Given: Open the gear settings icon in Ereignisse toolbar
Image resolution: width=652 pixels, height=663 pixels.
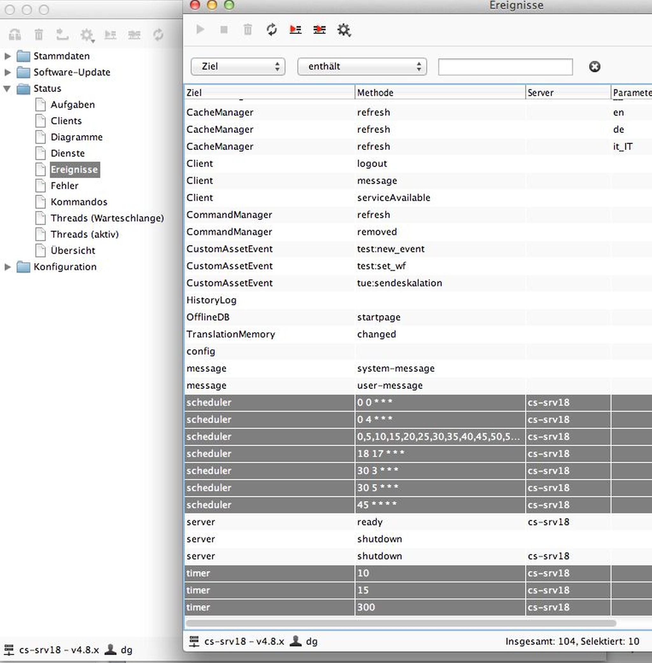Looking at the screenshot, I should pos(344,30).
